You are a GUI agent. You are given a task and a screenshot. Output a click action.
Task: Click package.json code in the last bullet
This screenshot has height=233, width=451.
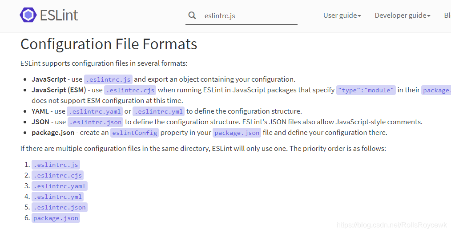tap(237, 133)
